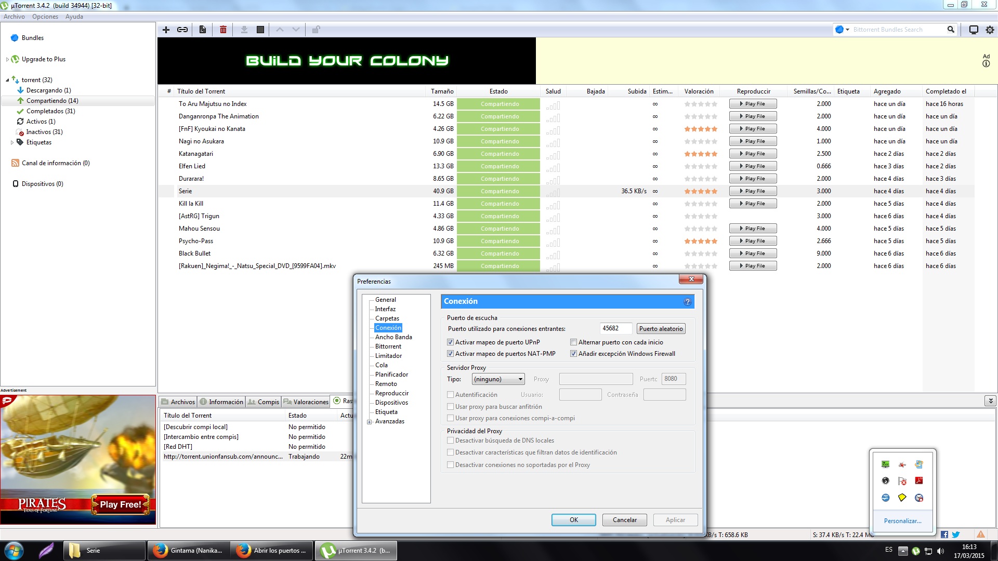Screen dimensions: 998x561
Task: Expand the Avanzadas tree node
Action: pos(369,422)
